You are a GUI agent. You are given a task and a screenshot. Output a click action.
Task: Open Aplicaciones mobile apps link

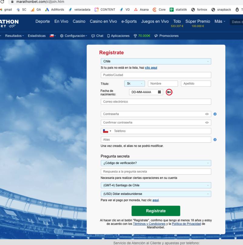pyautogui.click(x=118, y=36)
